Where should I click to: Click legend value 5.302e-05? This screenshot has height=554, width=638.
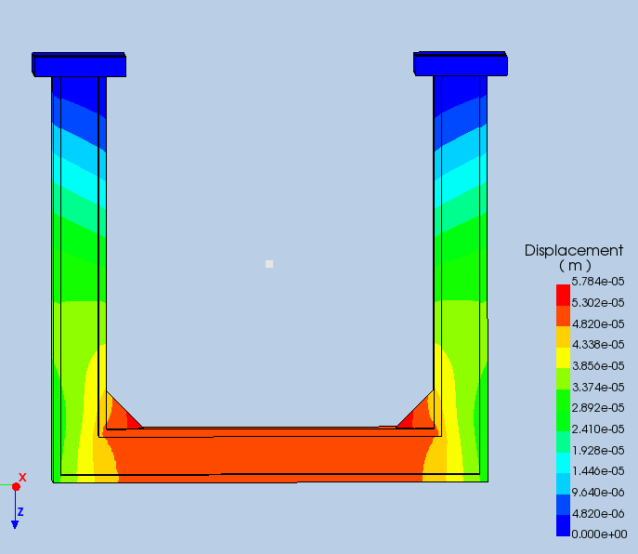click(x=598, y=303)
